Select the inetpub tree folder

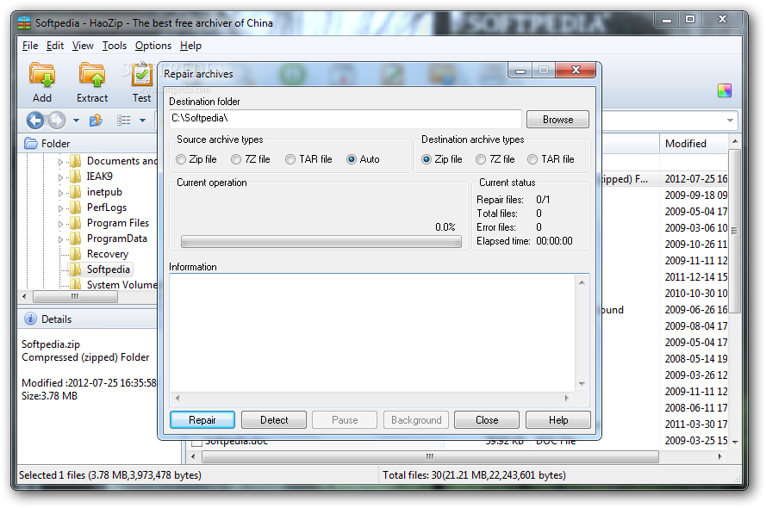click(104, 192)
